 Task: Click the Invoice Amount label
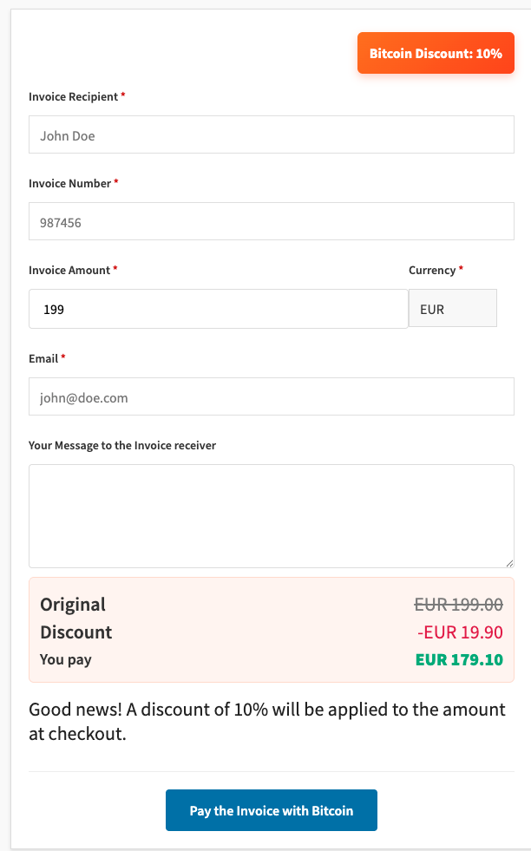(x=69, y=271)
